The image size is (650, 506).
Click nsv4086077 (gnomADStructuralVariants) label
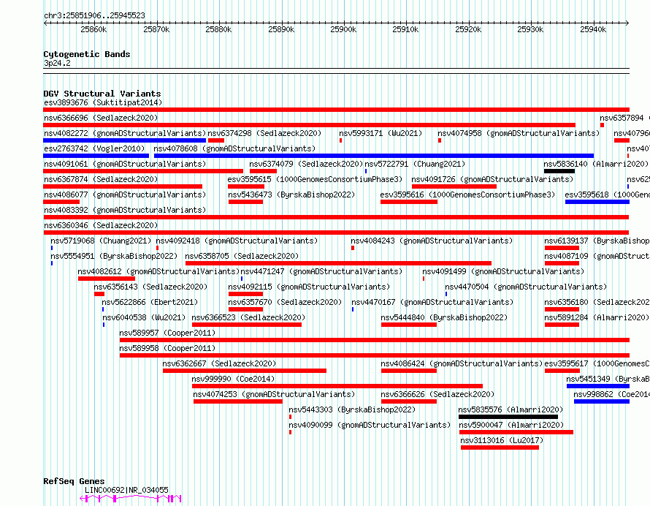click(125, 195)
